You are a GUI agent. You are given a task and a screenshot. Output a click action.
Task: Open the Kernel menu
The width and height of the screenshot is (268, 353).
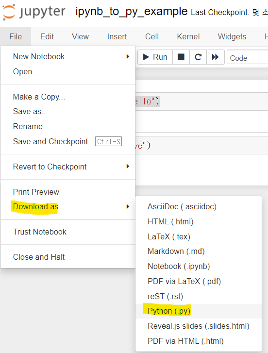[188, 36]
